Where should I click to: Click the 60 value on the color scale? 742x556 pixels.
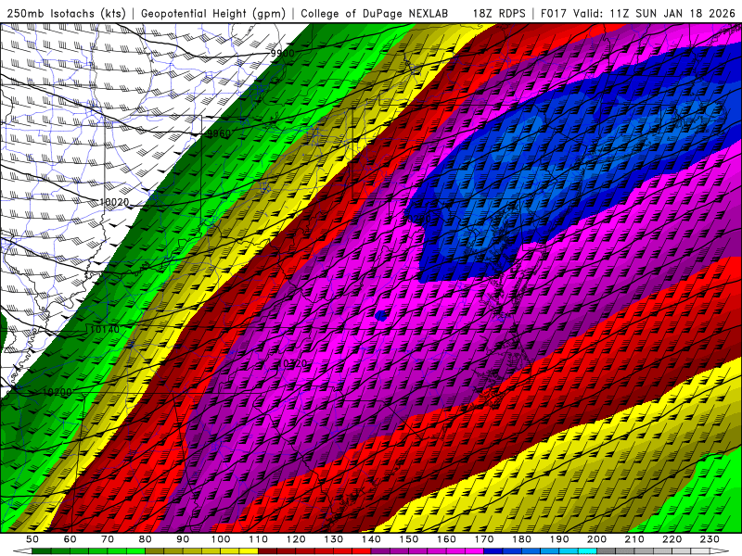coord(70,539)
